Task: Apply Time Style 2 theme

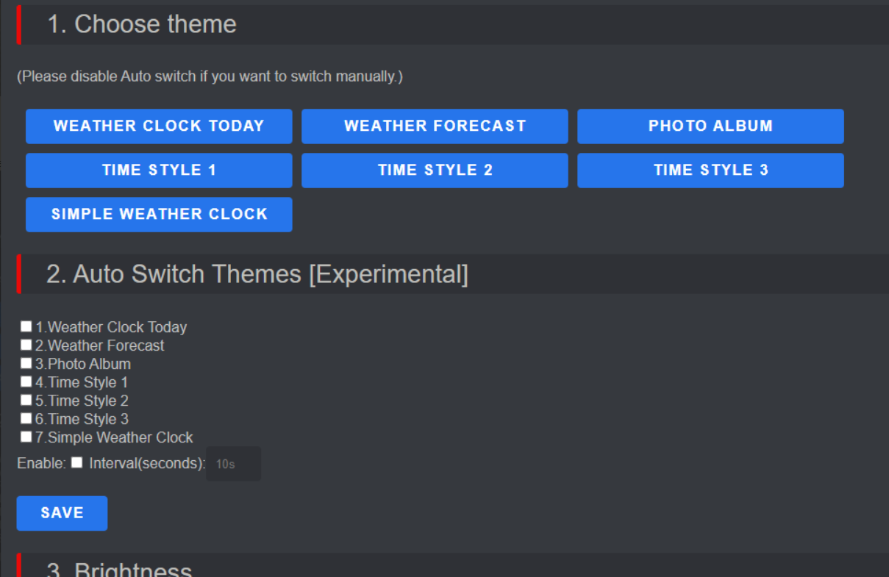Action: tap(435, 171)
